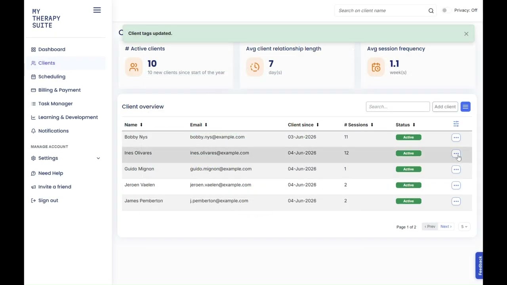Sort table by Email column
Screen dimensions: 507x285
(x=198, y=125)
